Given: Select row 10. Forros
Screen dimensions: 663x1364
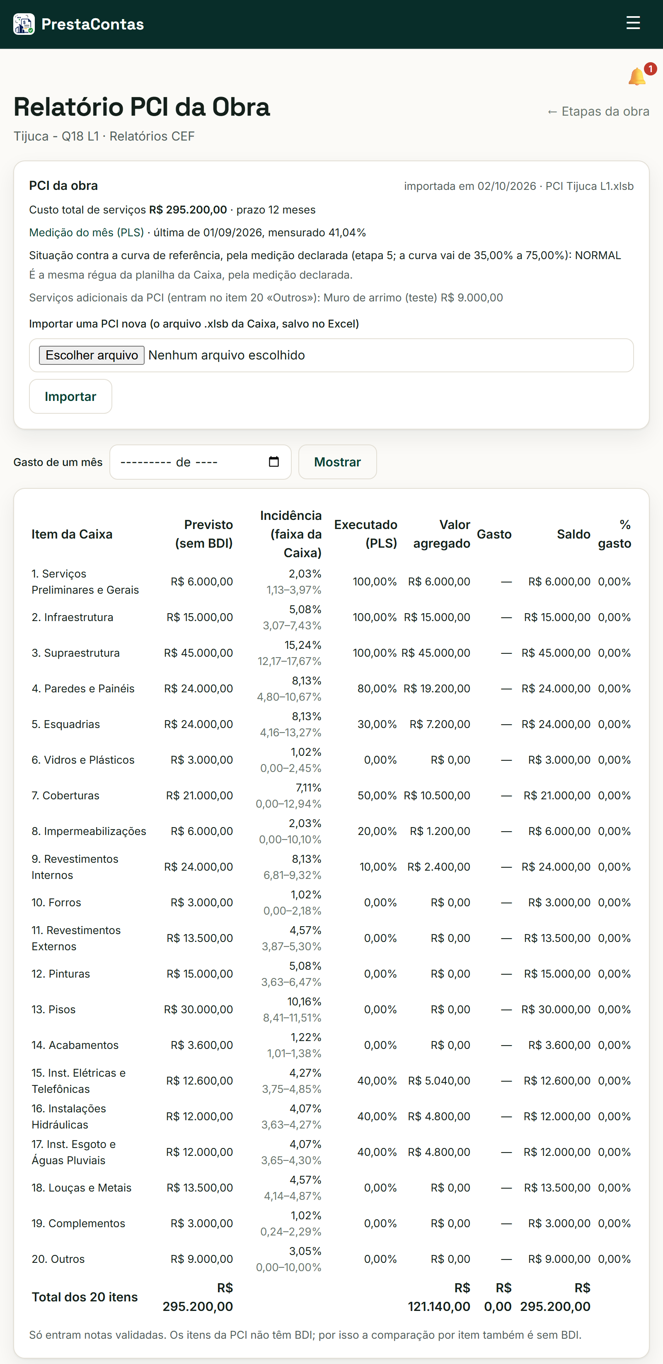Looking at the screenshot, I should [x=331, y=902].
